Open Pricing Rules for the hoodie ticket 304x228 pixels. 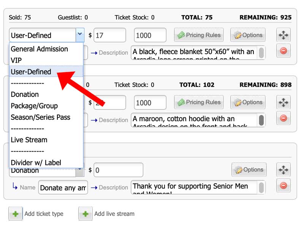pyautogui.click(x=199, y=102)
